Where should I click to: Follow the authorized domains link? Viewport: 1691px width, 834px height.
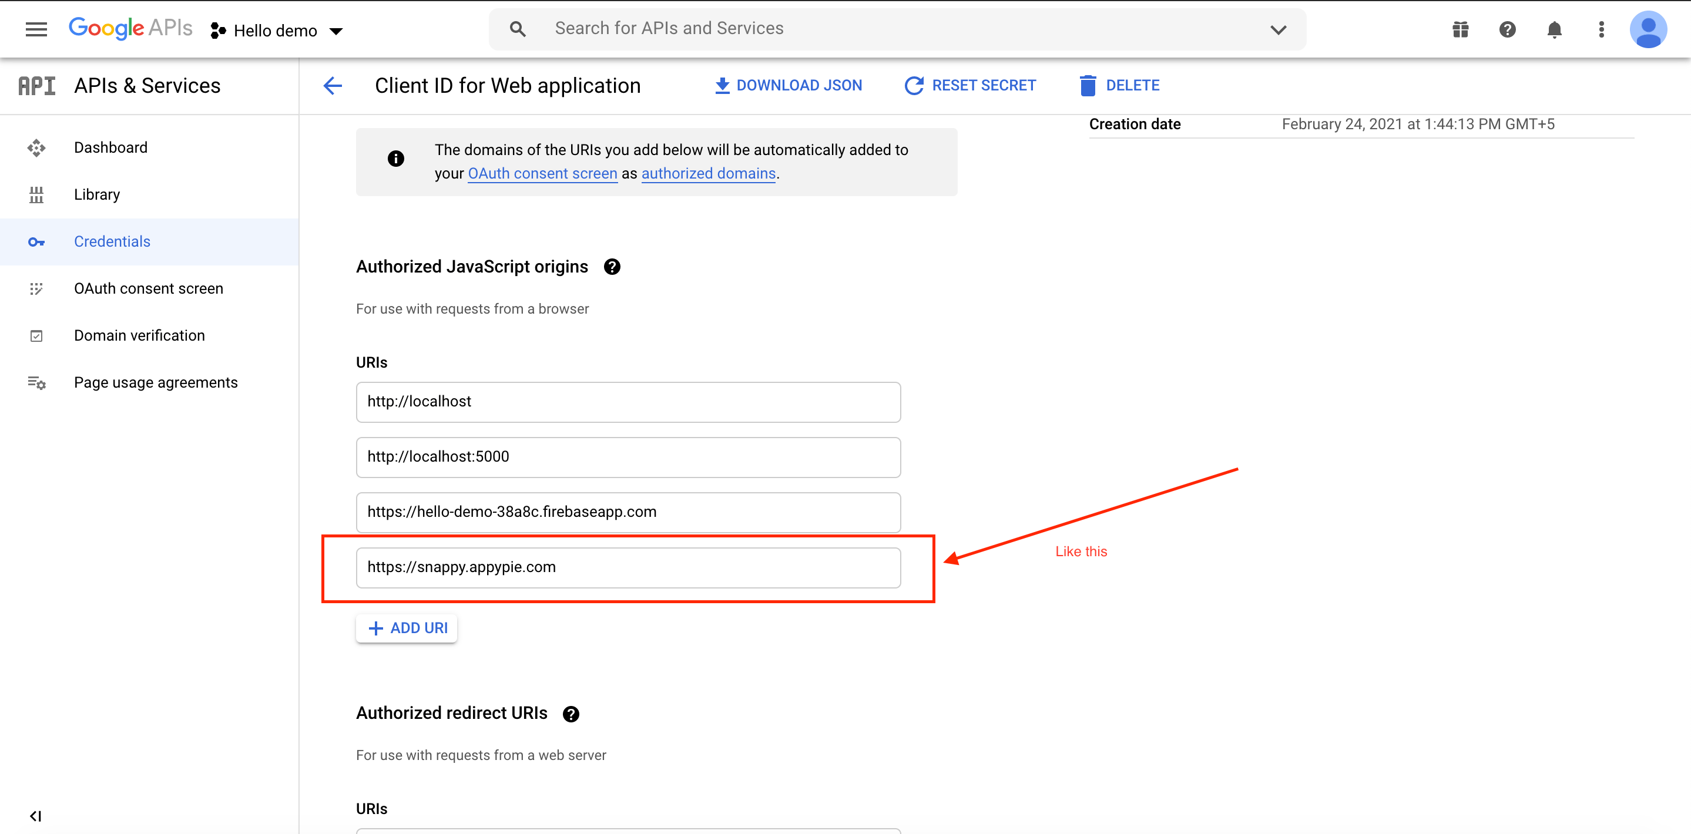point(707,173)
